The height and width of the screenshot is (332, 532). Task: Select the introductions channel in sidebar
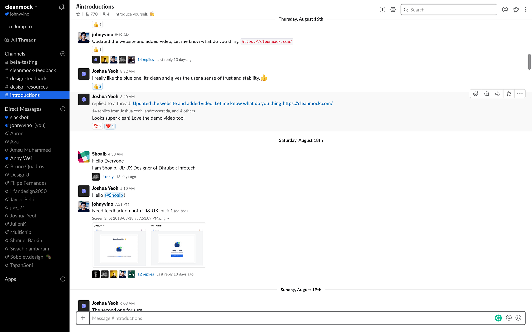[x=35, y=95]
